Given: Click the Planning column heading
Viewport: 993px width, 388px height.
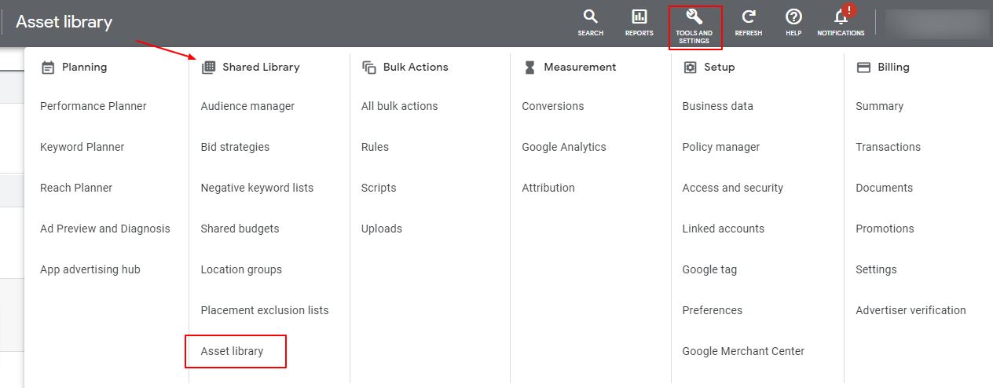Looking at the screenshot, I should coord(85,68).
